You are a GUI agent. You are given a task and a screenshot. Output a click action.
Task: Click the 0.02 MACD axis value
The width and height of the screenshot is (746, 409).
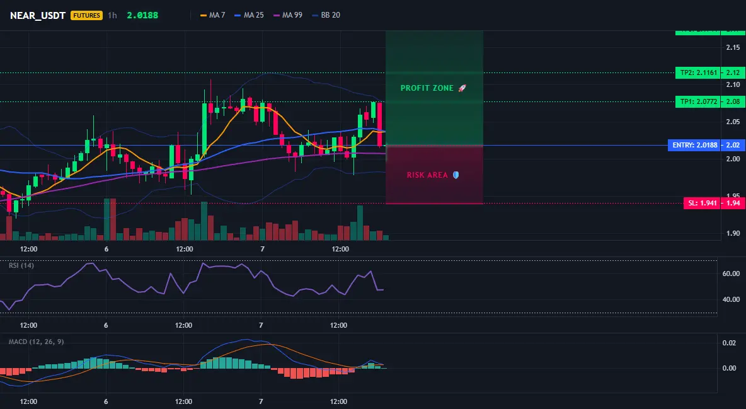point(729,343)
